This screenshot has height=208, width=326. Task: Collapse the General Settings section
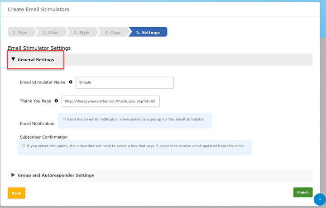[35, 60]
